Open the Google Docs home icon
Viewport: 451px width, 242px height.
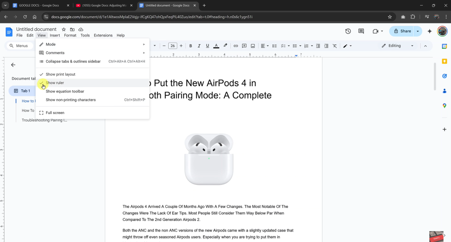click(9, 32)
